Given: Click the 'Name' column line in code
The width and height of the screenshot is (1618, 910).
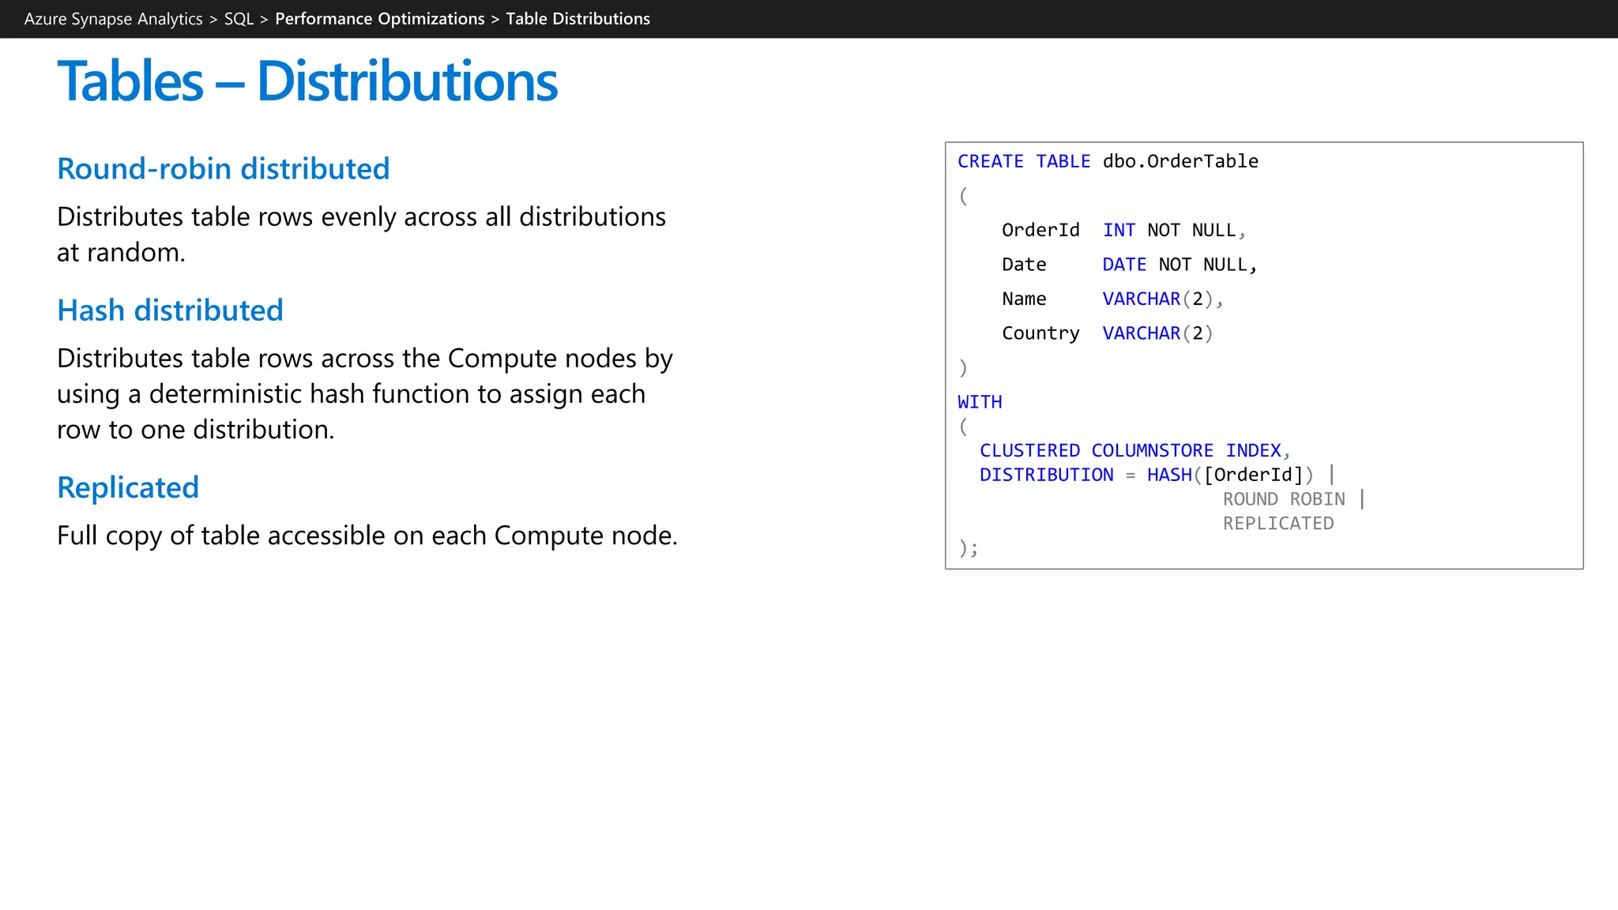Looking at the screenshot, I should (x=1112, y=299).
